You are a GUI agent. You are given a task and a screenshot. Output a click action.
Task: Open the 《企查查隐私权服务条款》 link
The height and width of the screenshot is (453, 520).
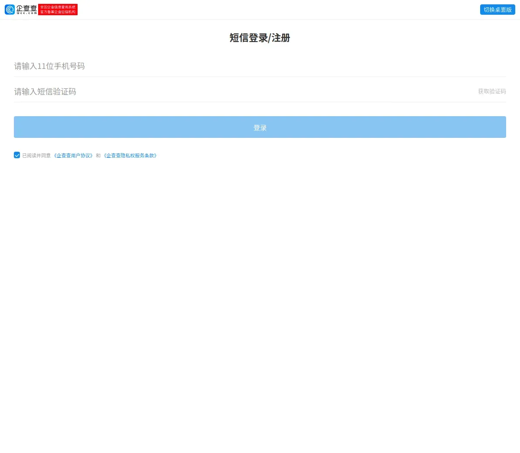[130, 156]
